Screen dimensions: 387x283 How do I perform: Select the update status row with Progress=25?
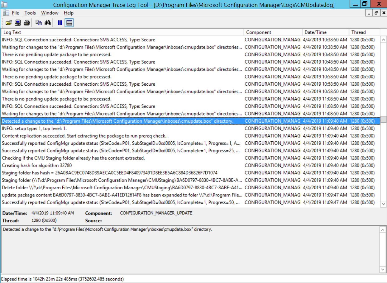click(191, 150)
